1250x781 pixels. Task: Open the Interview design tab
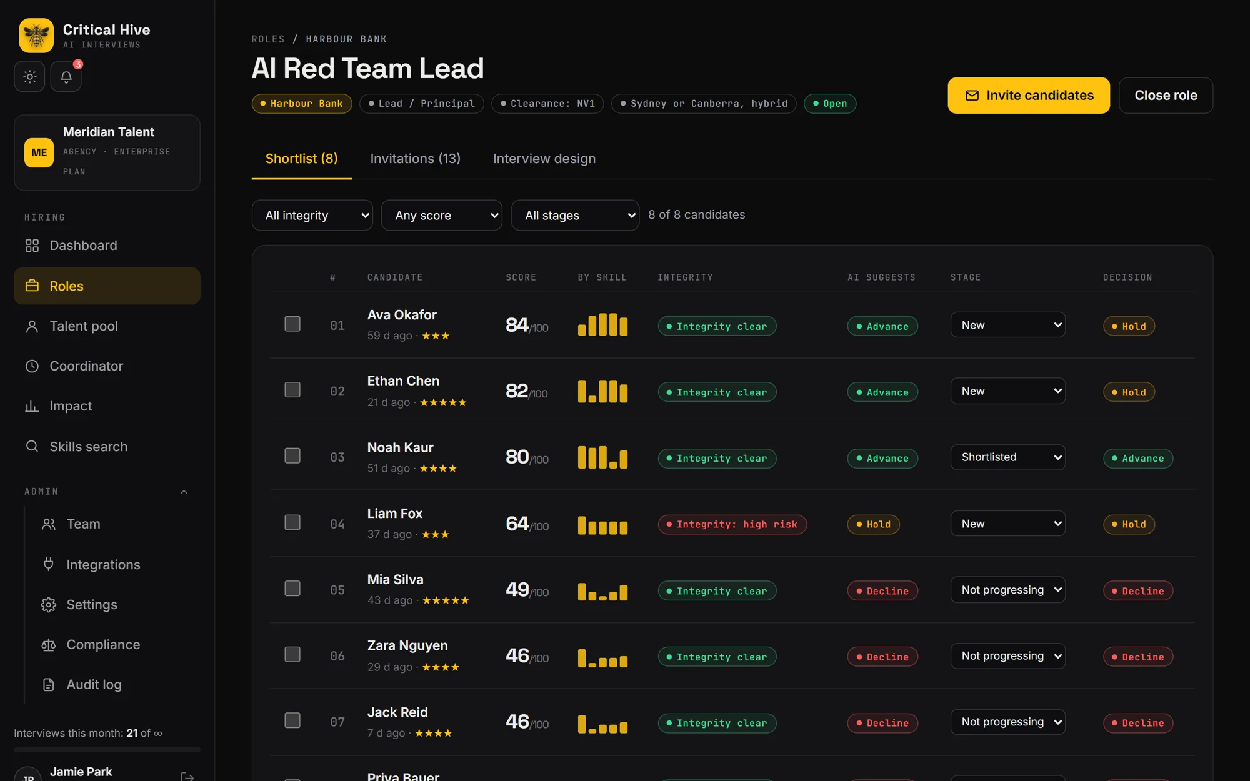point(544,159)
